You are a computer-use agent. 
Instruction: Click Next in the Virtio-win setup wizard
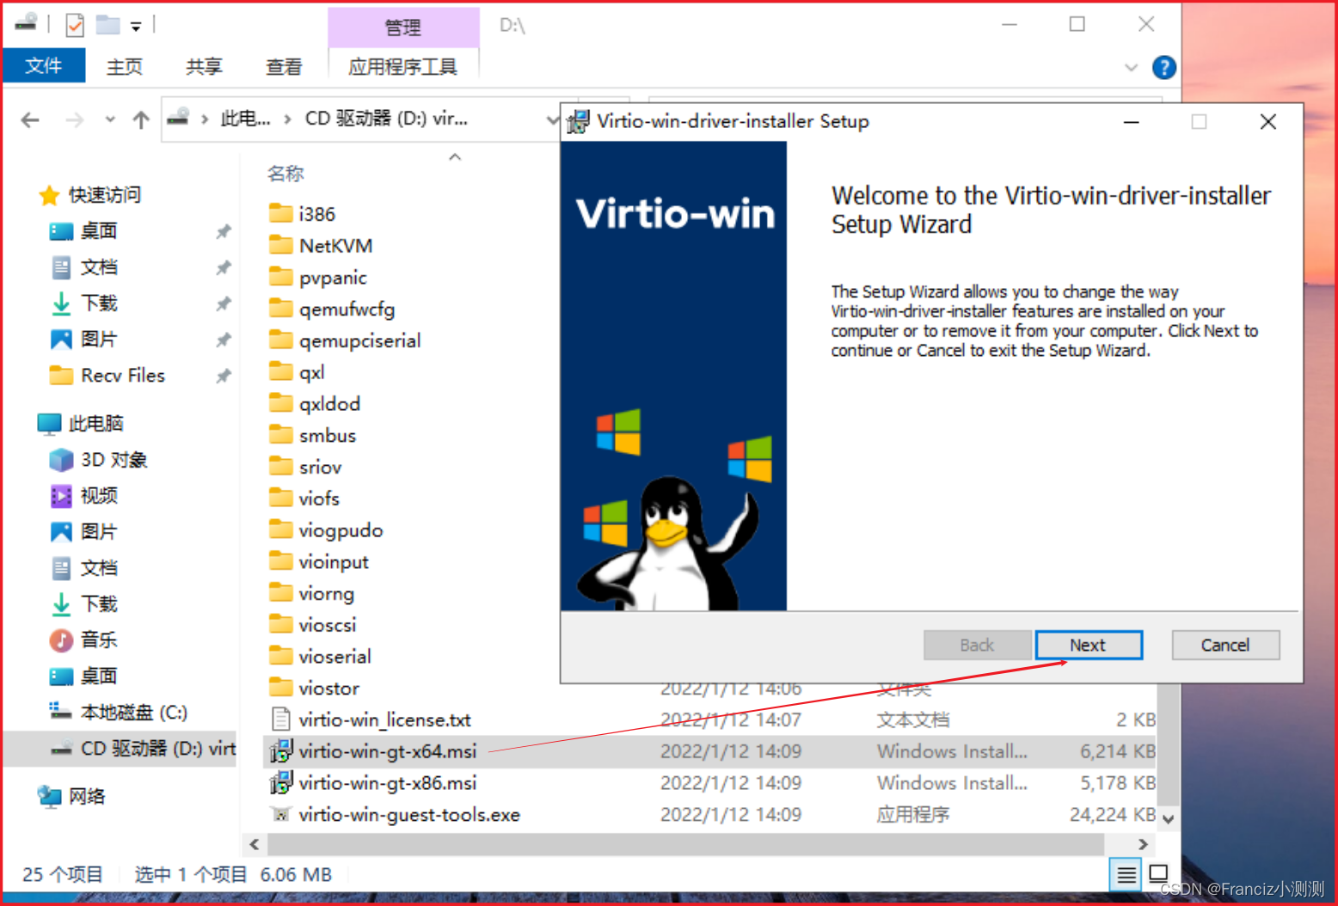click(1089, 645)
